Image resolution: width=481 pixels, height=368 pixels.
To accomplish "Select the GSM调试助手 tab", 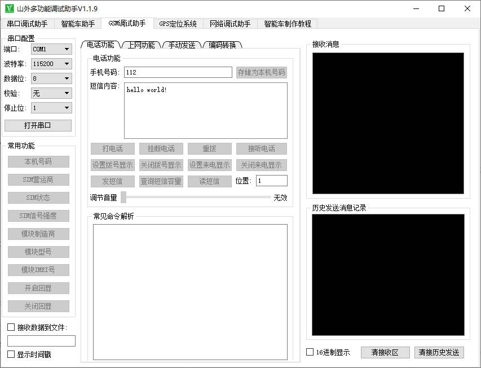I will tap(127, 23).
